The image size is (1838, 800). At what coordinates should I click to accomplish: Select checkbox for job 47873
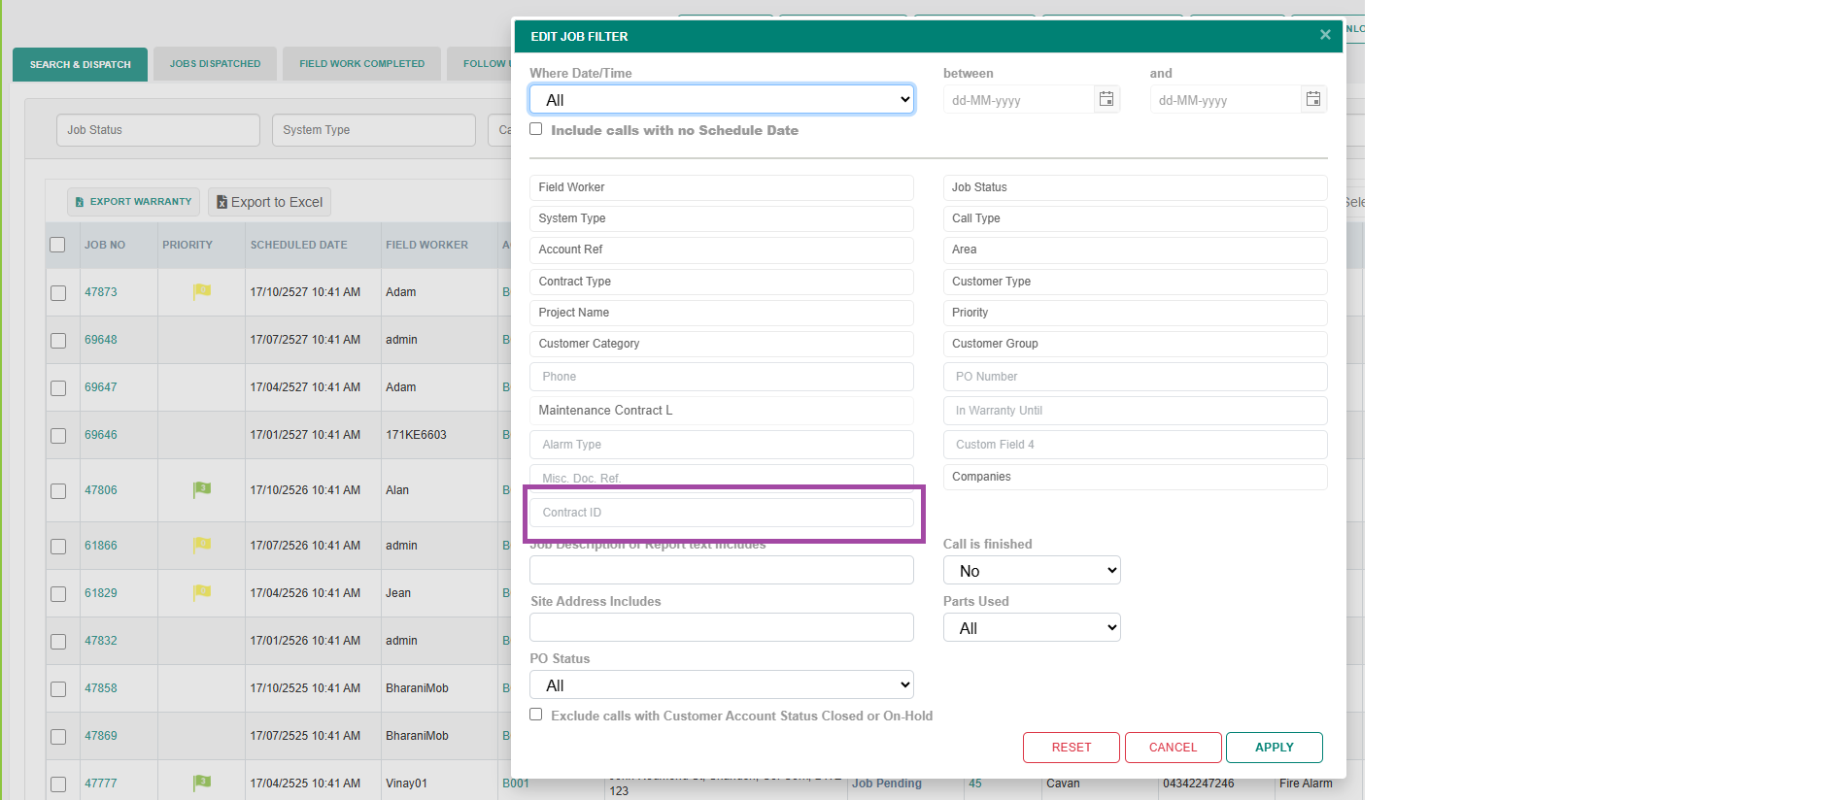[x=58, y=293]
